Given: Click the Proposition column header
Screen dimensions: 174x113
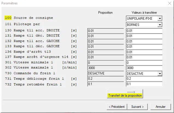Looking at the screenshot, I should [105, 13].
